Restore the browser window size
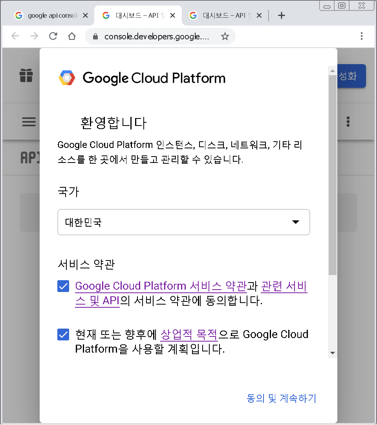Screen dimensions: 377x425 click(342, 6)
